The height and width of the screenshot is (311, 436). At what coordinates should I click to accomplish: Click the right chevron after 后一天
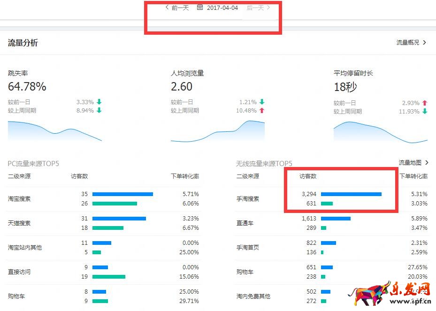click(x=268, y=8)
